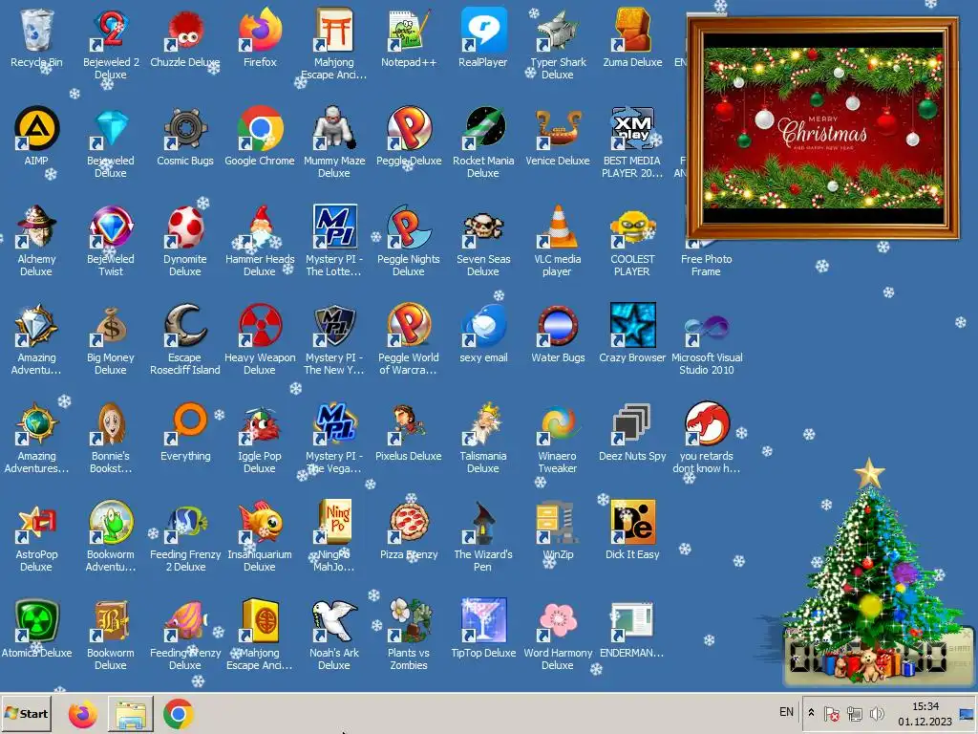Select the Big Money Deluxe icon
The image size is (978, 734).
111,326
